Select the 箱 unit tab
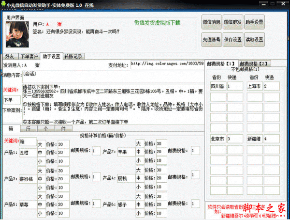The width and height of the screenshot is (290, 220). 11,128
